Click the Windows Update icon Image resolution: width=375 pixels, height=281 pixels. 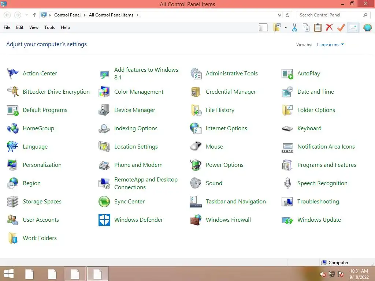pyautogui.click(x=287, y=220)
